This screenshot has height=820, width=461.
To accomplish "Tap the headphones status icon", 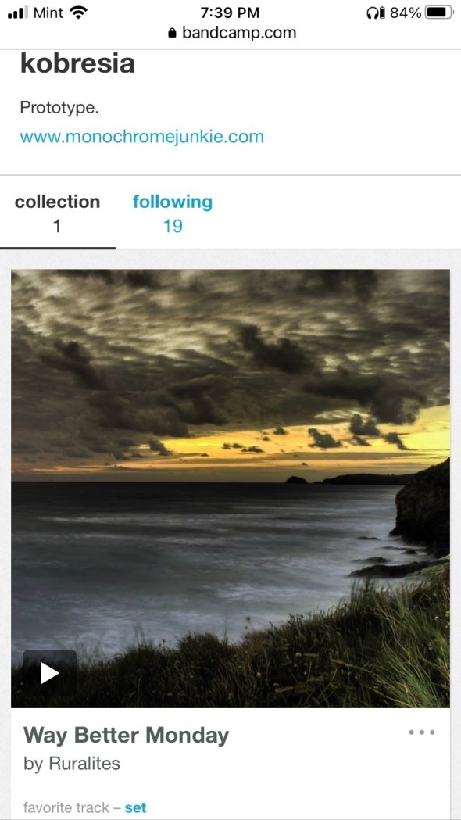I will (x=375, y=13).
